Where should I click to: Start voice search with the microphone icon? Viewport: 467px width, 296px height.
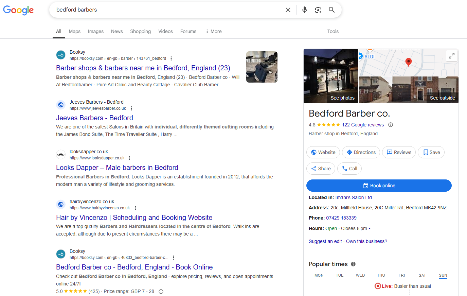point(305,10)
